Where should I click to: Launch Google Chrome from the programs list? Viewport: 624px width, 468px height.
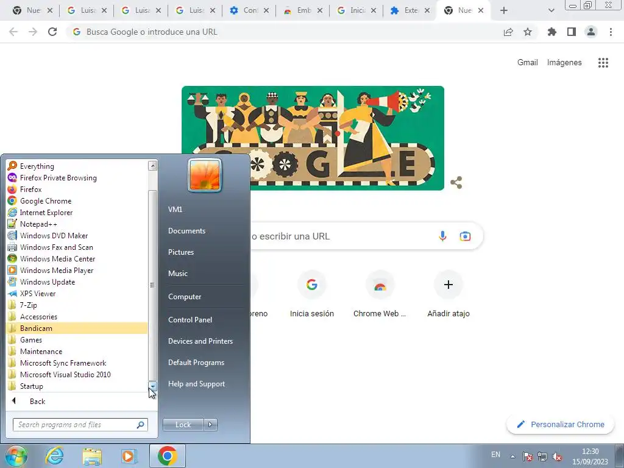77,200
